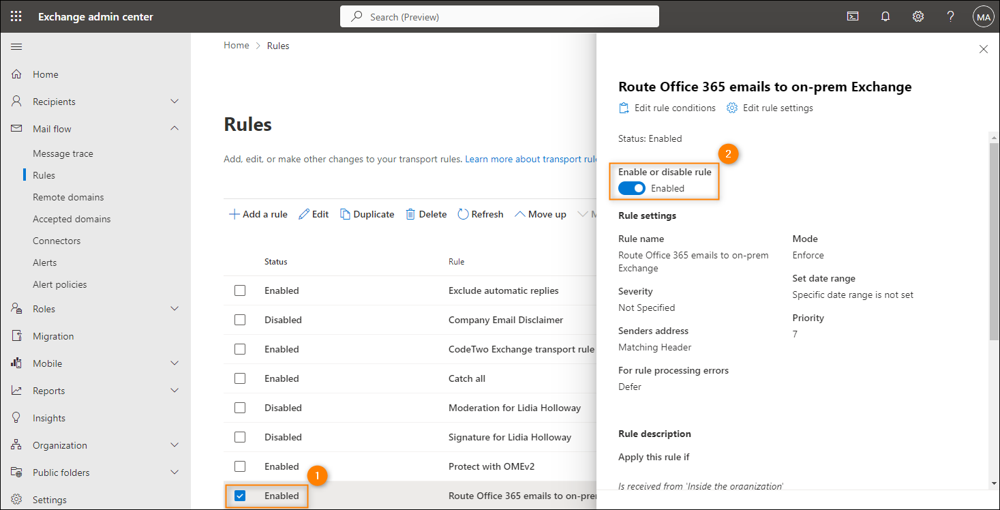Open Remote domains page

[x=68, y=197]
